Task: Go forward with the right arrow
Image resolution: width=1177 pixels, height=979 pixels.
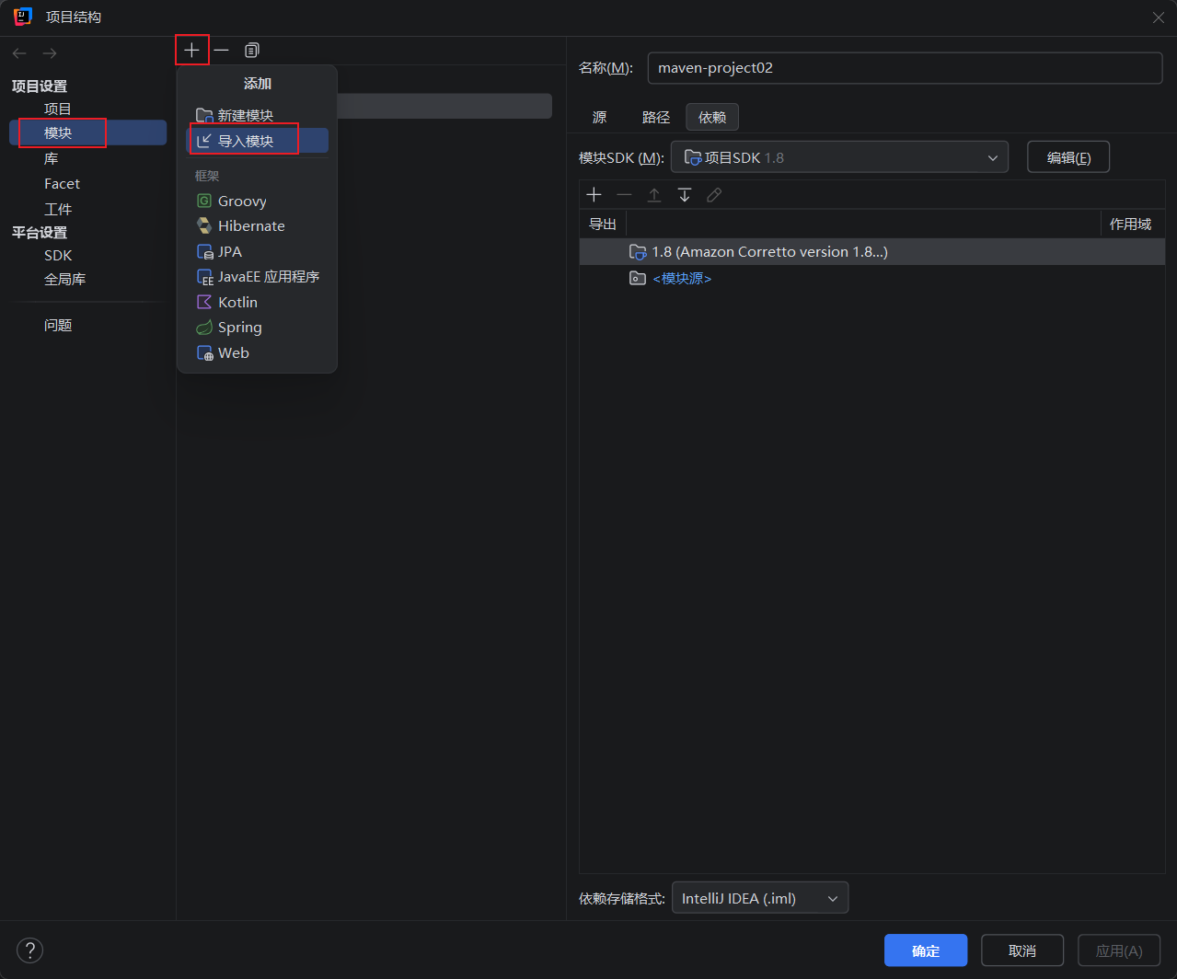Action: click(x=50, y=53)
